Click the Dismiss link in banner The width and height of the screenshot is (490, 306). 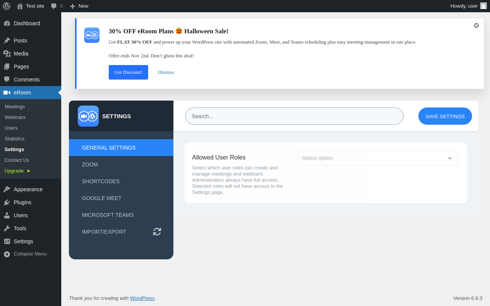(166, 72)
